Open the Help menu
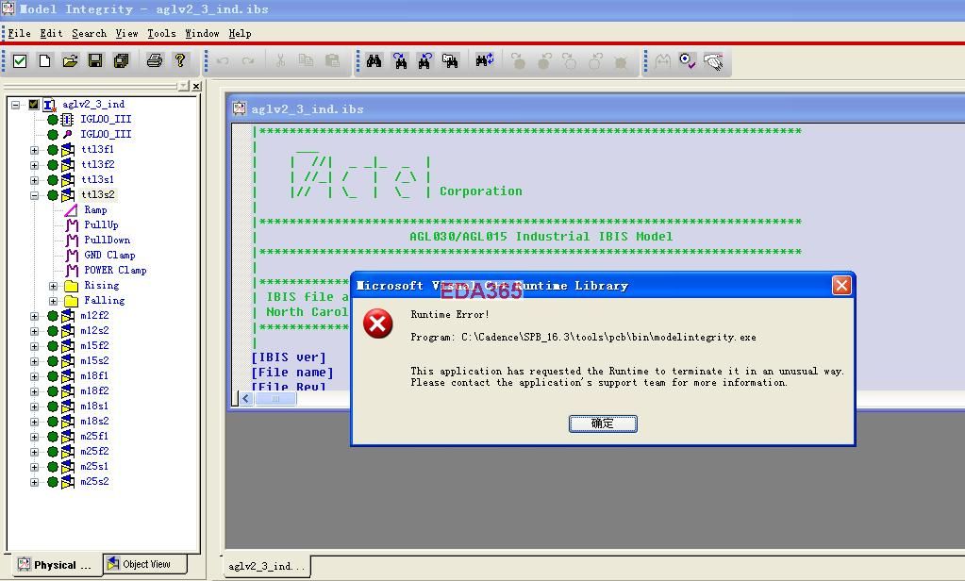965x581 pixels. [240, 33]
